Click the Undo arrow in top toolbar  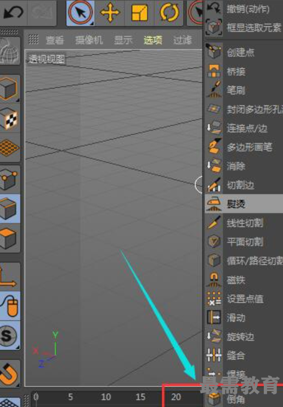point(13,13)
